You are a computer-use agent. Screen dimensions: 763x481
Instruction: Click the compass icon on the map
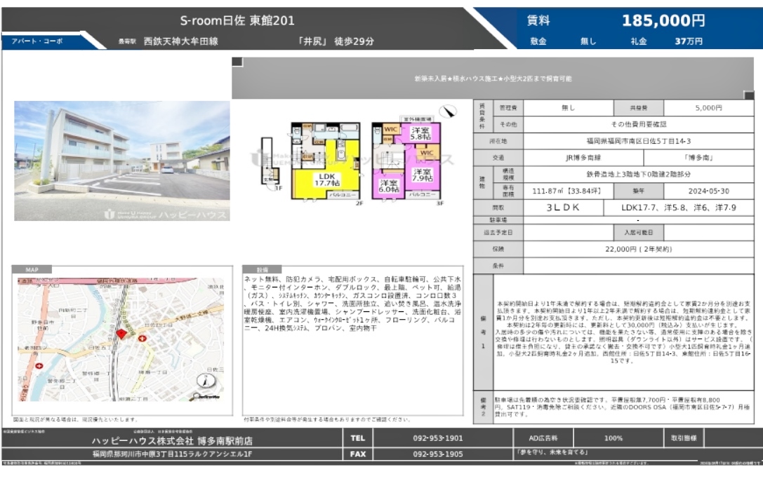pos(206,381)
